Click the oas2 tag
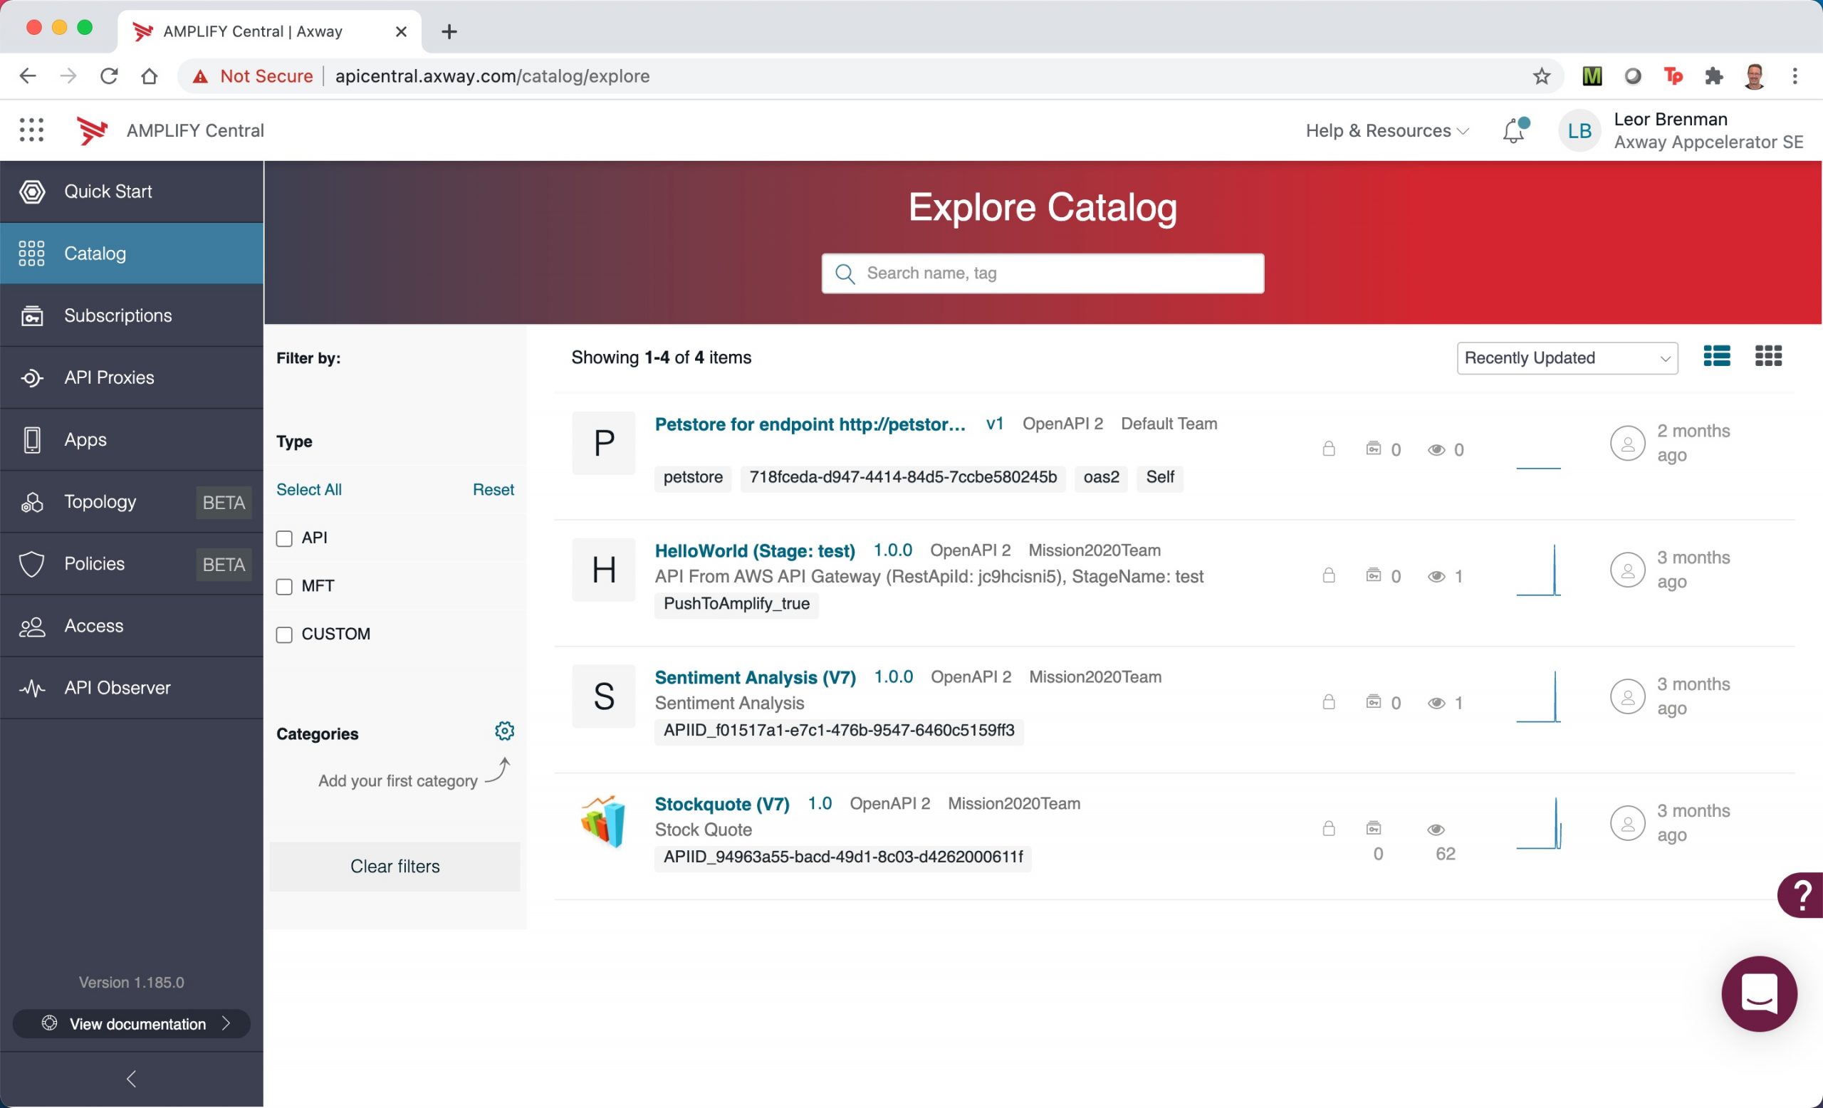Viewport: 1823px width, 1108px height. point(1101,477)
